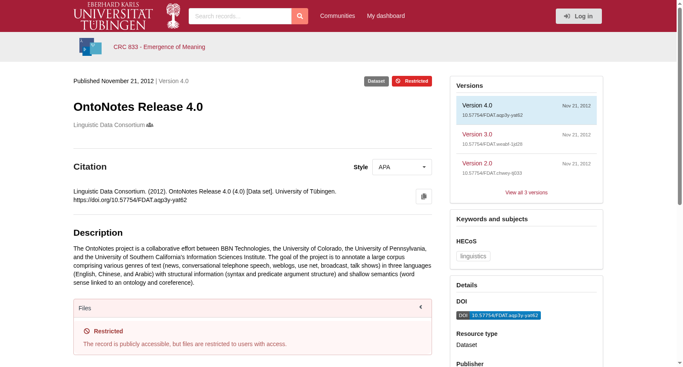The image size is (683, 367).
Task: Open CRC 833 - Emergence of Meaning community
Action: pyautogui.click(x=159, y=47)
